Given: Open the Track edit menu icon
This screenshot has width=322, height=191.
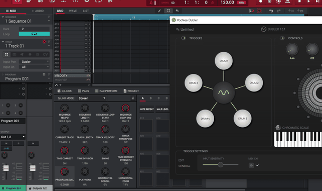Looking at the screenshot, I should tap(49, 42).
